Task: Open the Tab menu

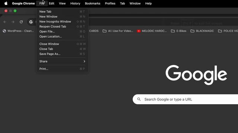Action: tap(122, 3)
